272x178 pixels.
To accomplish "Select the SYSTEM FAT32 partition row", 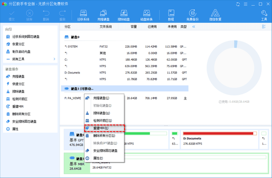I will (125, 47).
